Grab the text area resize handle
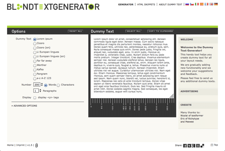225x151 pixels. pos(172,96)
